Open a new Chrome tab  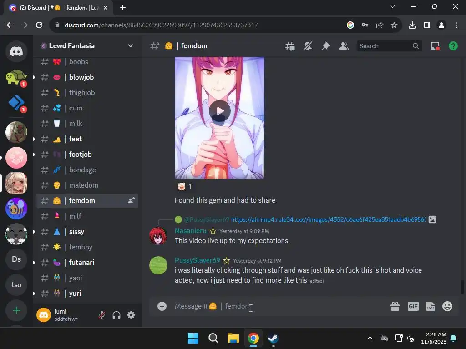point(123,8)
